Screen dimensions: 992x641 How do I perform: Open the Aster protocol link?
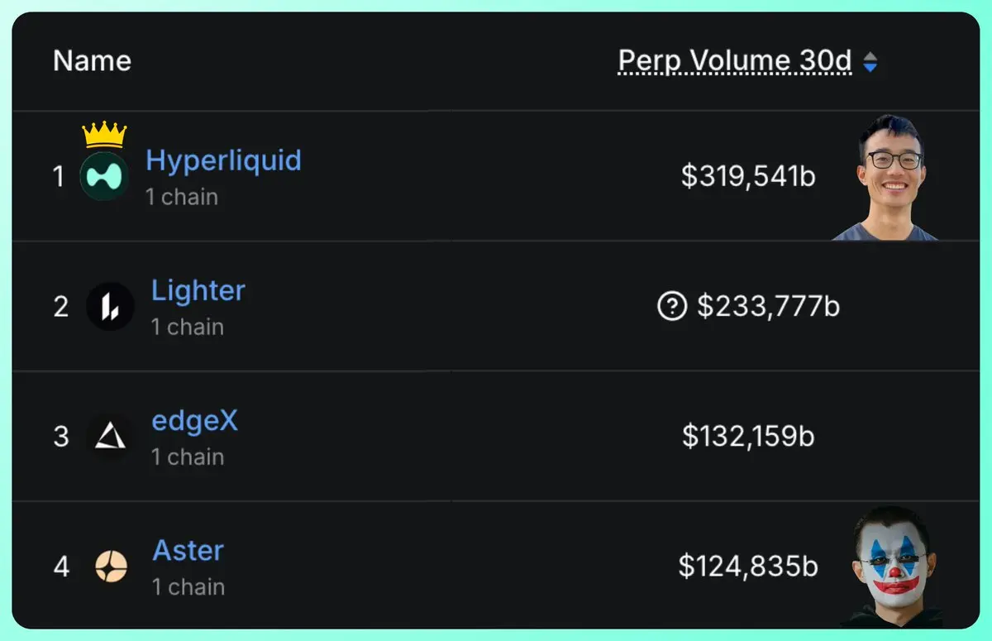[188, 551]
